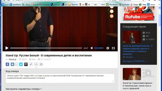The image size is (162, 91).
Task: Open StandUp author link in next episode panel
Action: [129, 57]
